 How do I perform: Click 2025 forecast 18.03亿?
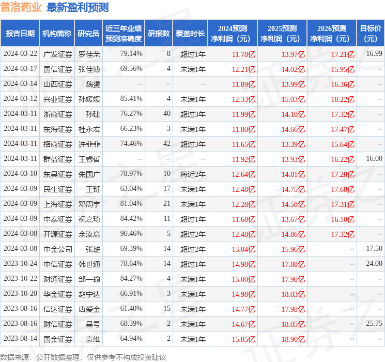293,294
